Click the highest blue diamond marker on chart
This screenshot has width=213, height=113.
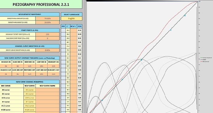click(x=185, y=15)
